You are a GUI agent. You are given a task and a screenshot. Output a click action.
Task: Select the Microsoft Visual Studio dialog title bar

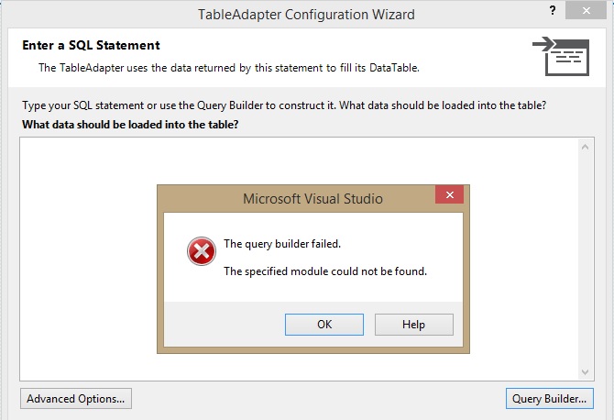298,199
